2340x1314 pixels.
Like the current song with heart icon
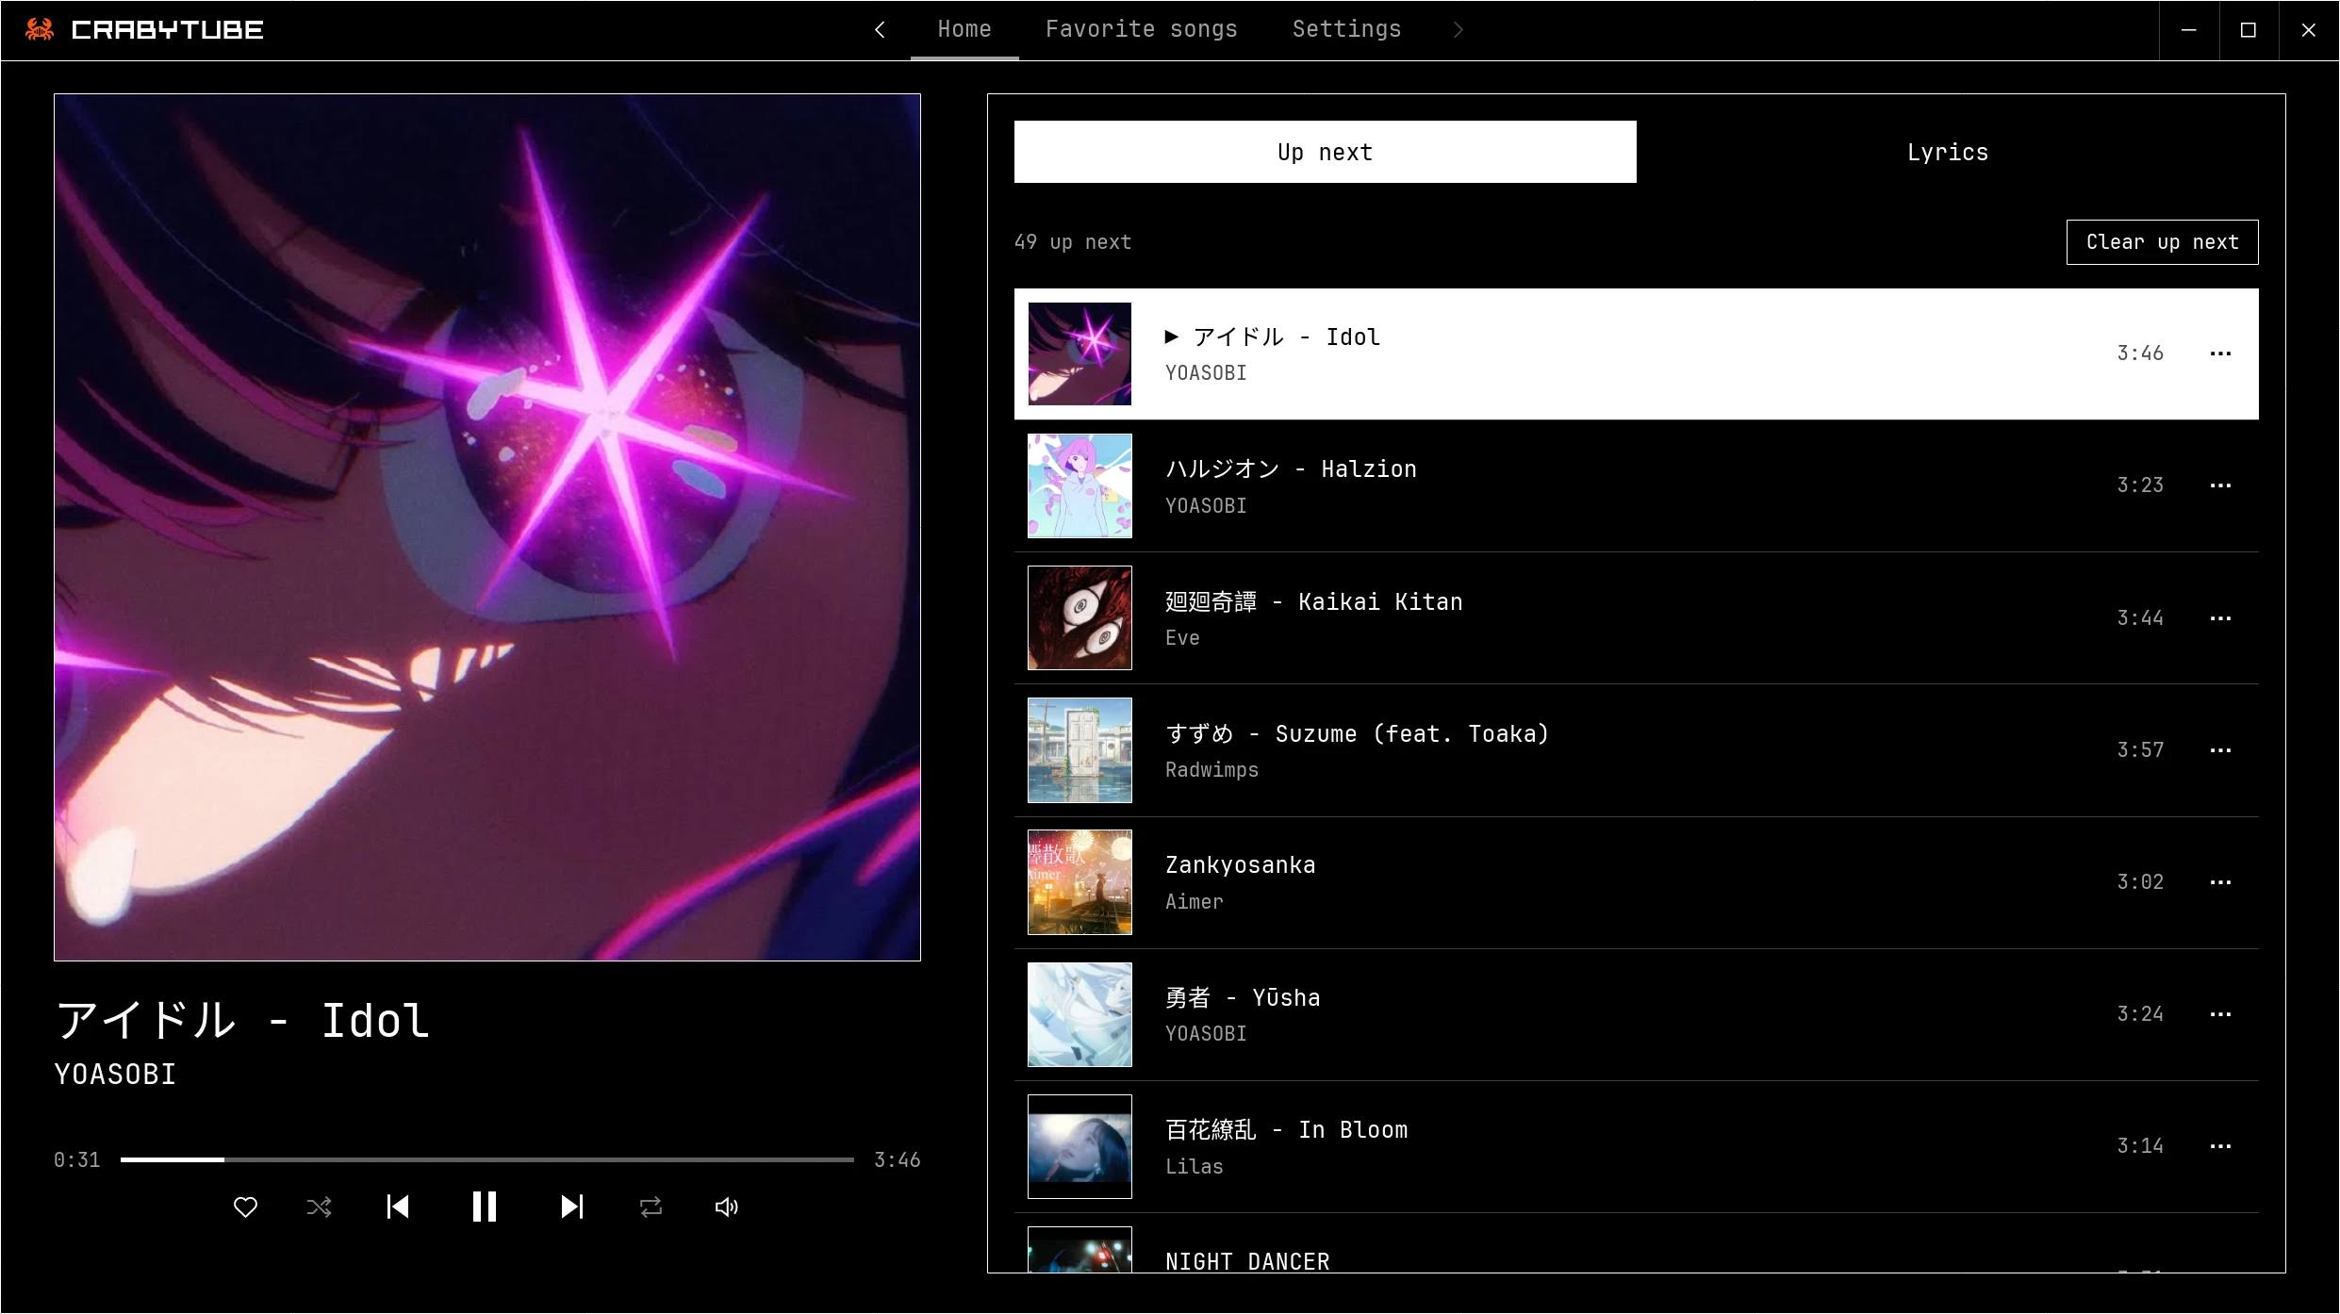[245, 1207]
